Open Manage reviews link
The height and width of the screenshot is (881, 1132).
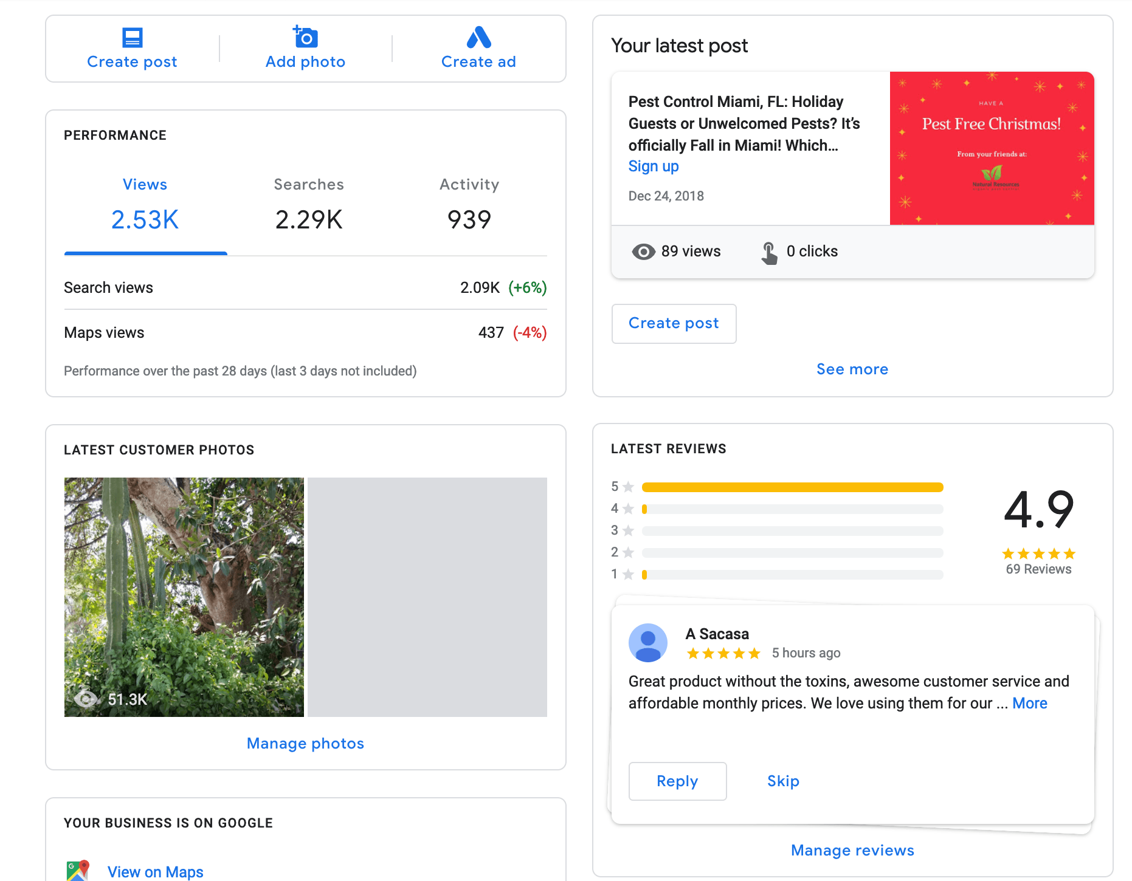(x=852, y=851)
